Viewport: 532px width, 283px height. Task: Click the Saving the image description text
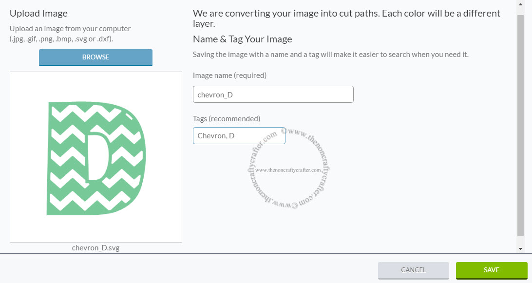pos(330,54)
